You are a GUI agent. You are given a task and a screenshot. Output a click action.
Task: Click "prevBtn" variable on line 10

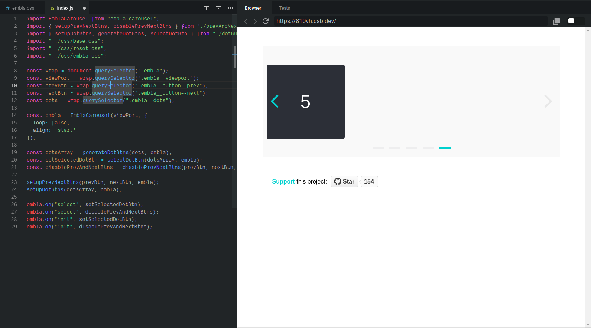click(56, 85)
